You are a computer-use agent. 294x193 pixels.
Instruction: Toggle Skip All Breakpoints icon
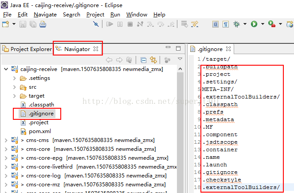(x=96, y=24)
